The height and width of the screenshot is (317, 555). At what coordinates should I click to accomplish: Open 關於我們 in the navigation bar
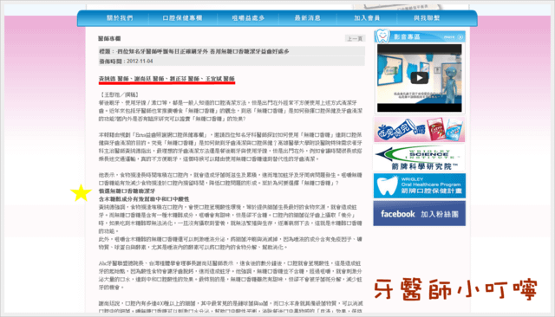(120, 18)
